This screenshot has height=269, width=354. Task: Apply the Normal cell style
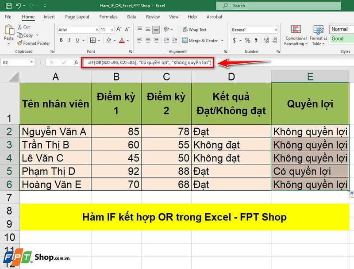click(x=341, y=29)
